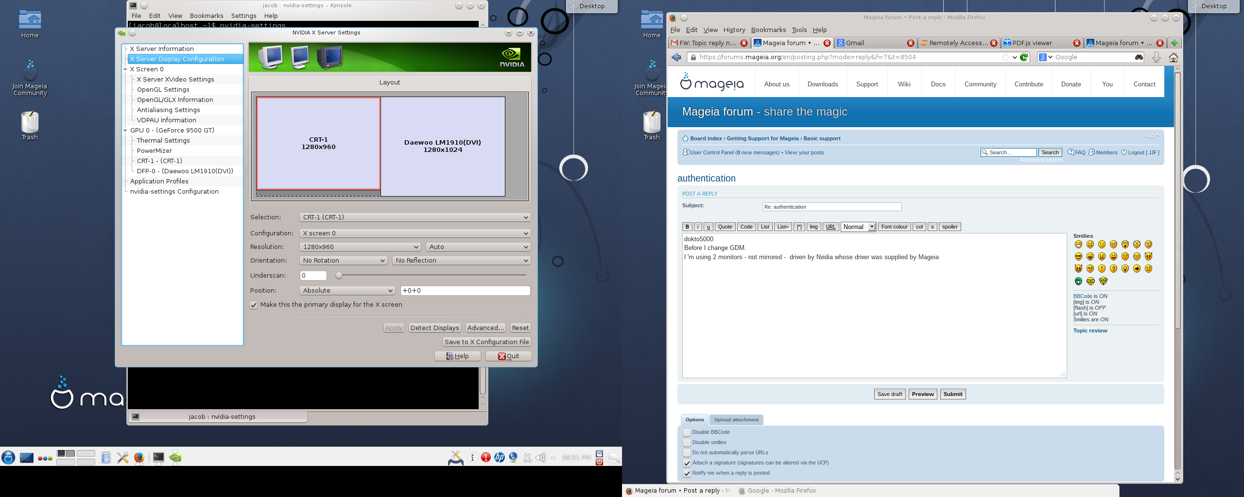Image resolution: width=1244 pixels, height=497 pixels.
Task: Click the NVIDIA settings task icon in the panel
Action: (175, 457)
